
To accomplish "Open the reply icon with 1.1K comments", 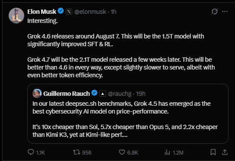I will (x=31, y=152).
